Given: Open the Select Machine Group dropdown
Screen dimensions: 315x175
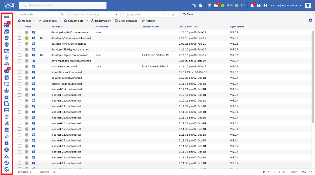Looking at the screenshot, I should [95, 14].
